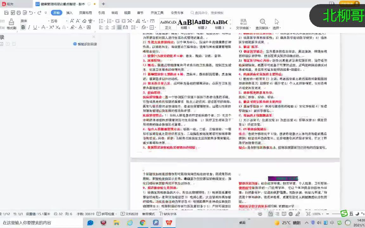
Task: Toggle Bold formatting
Action: 23,27
